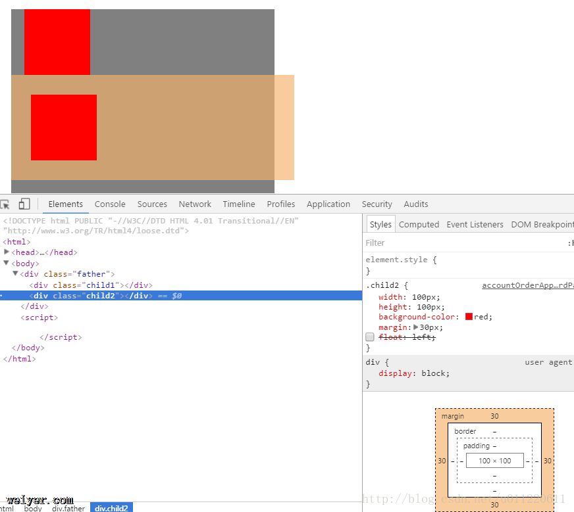Click the 100 × 100 content box
The image size is (574, 512).
(x=494, y=461)
